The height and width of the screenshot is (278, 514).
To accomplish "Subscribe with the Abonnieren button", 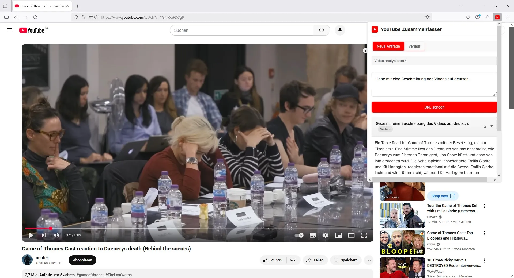I will [x=82, y=260].
